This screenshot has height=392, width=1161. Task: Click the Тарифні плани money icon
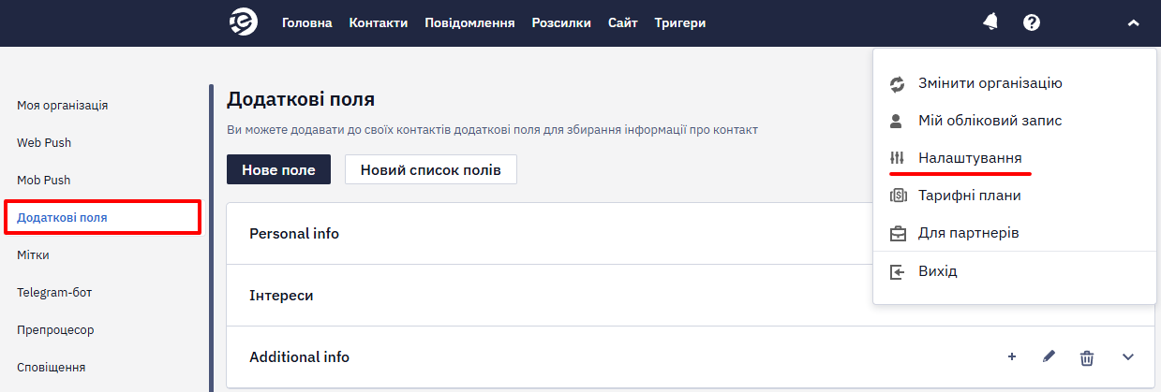(x=897, y=196)
